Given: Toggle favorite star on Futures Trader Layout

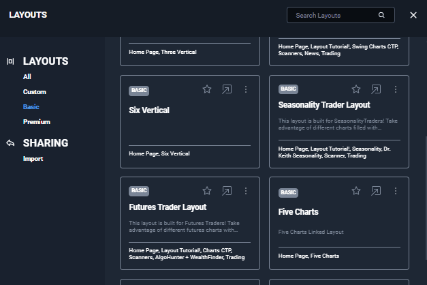Looking at the screenshot, I should click(207, 191).
